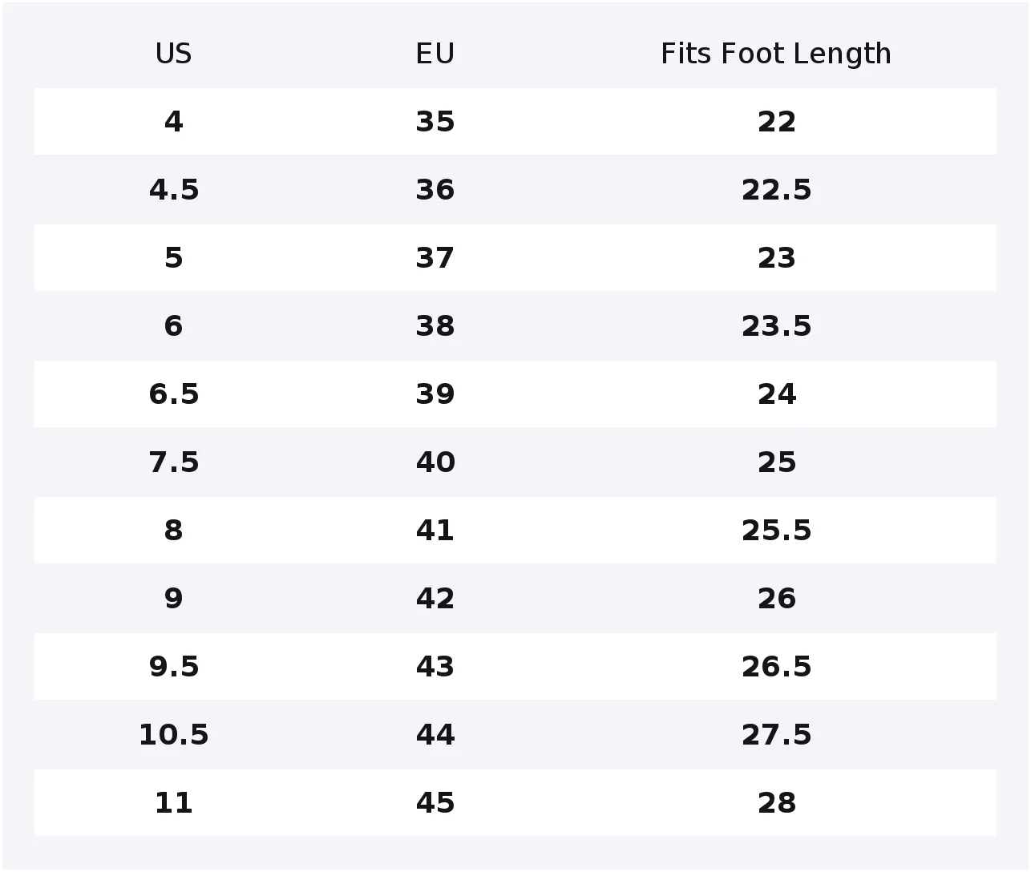Click EU size 38 cell

435,326
